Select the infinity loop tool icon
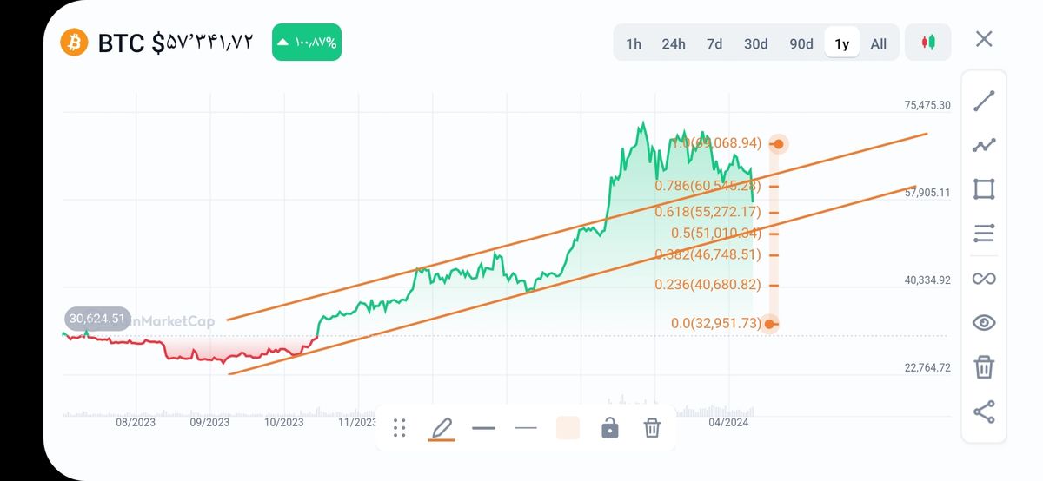Screen dimensions: 1043x481 point(984,279)
